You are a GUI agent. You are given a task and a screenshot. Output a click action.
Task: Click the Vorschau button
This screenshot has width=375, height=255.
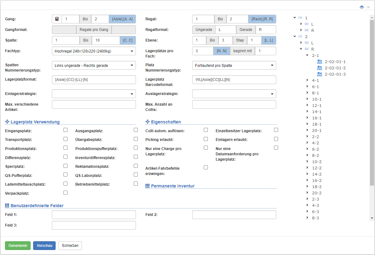44,246
